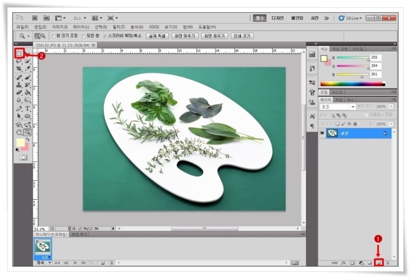Open the Color panel options menu
This screenshot has height=278, width=410.
pyautogui.click(x=394, y=49)
